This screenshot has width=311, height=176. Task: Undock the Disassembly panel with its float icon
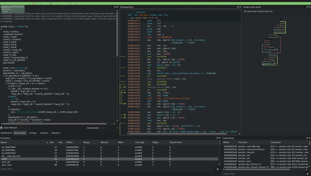237,7
